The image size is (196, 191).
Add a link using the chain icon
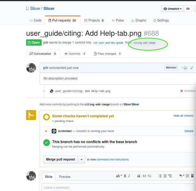pyautogui.click(x=150, y=176)
